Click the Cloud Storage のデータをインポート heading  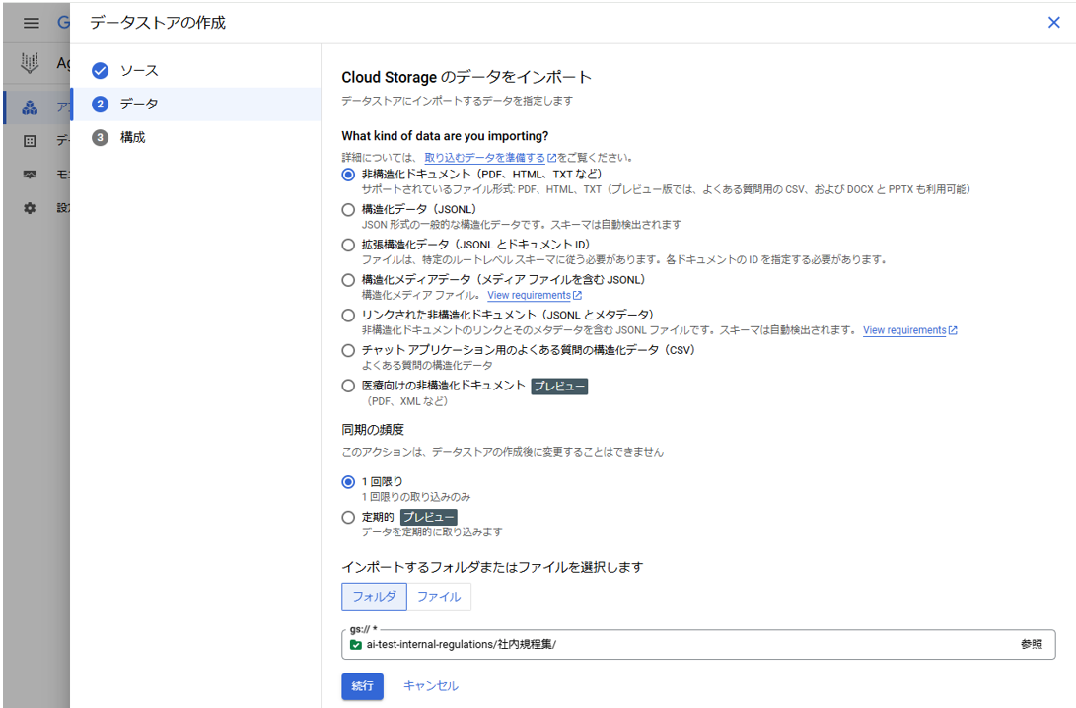466,77
